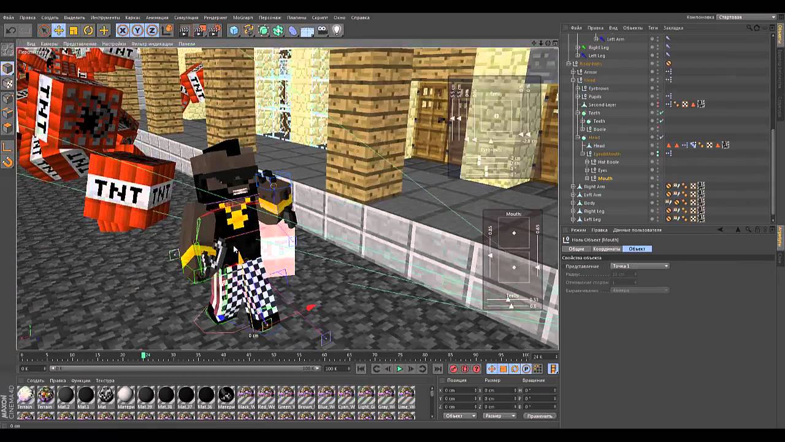Expand the Pupils object

click(x=578, y=96)
